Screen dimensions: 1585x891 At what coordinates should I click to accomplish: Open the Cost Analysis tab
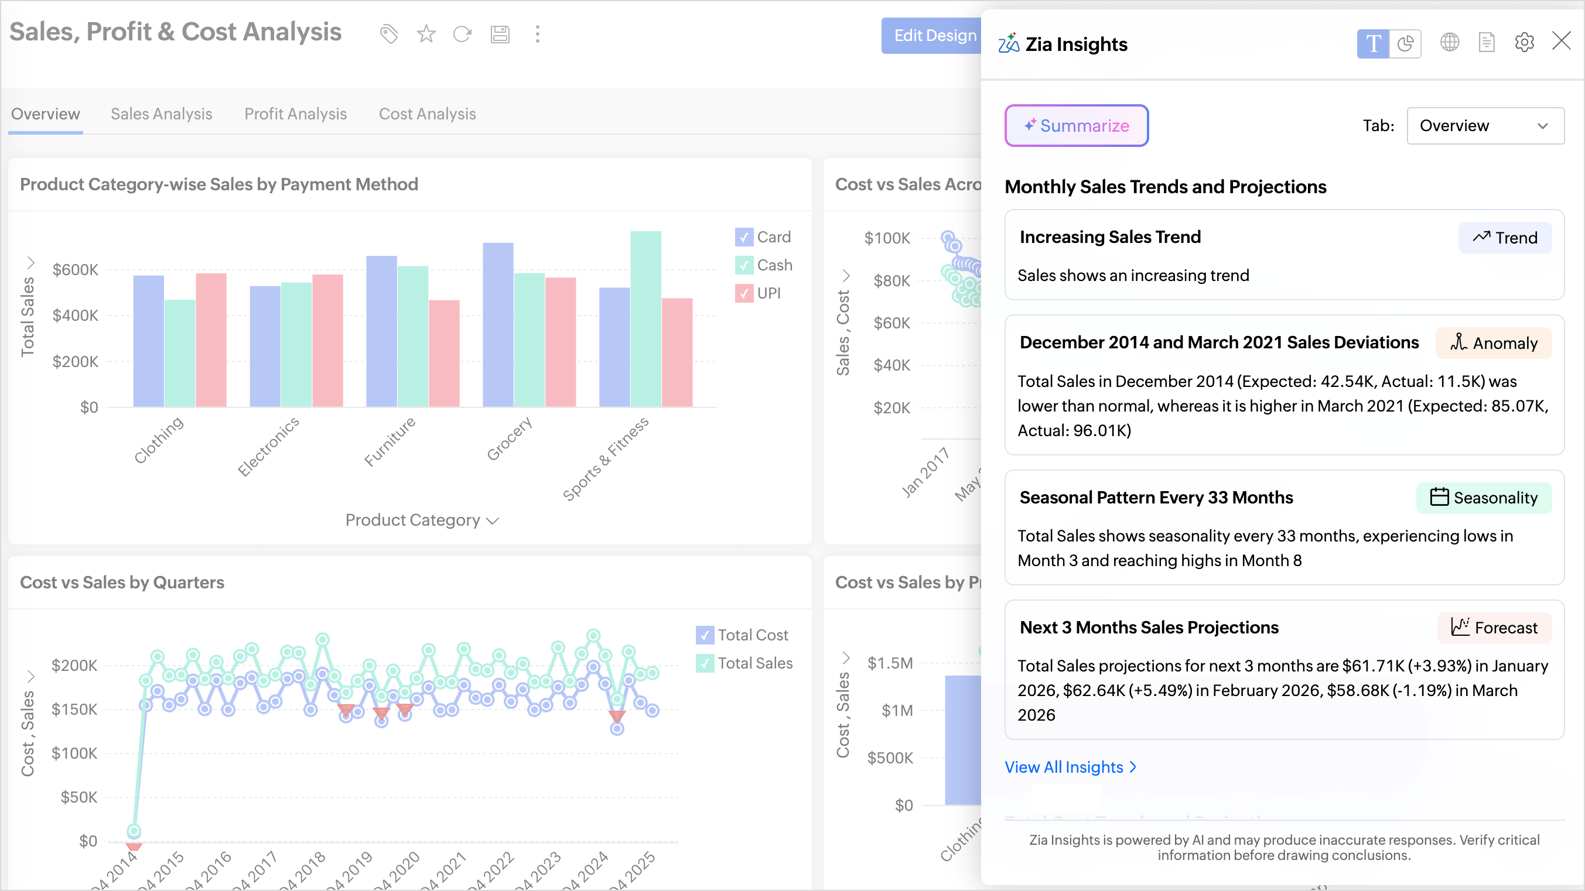click(x=427, y=114)
